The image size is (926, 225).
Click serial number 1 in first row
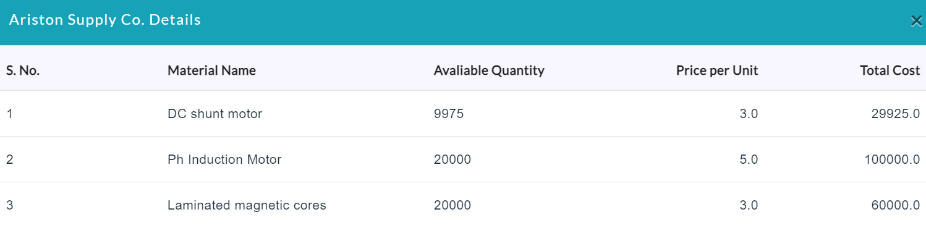(9, 114)
